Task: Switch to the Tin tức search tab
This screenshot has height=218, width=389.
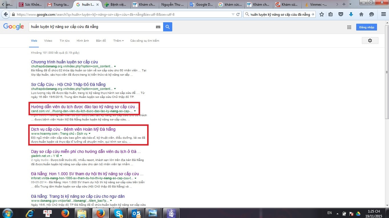Action: [x=65, y=41]
